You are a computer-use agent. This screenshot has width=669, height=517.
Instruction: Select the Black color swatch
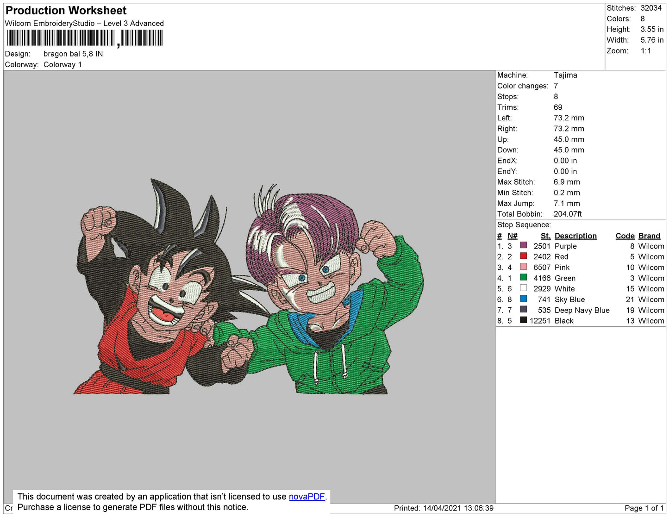coord(524,320)
